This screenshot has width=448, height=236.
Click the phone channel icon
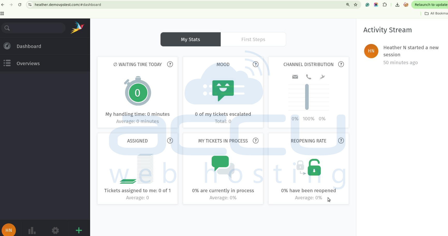pos(308,77)
